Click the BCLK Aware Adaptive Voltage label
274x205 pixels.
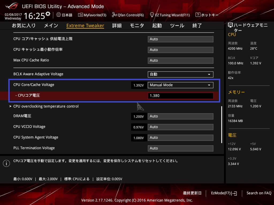pyautogui.click(x=38, y=74)
